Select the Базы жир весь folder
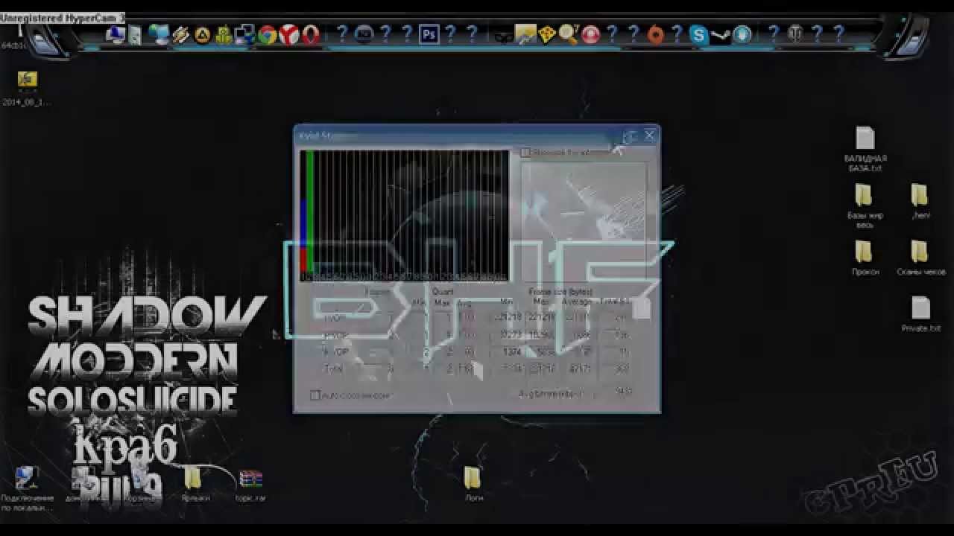 point(865,205)
